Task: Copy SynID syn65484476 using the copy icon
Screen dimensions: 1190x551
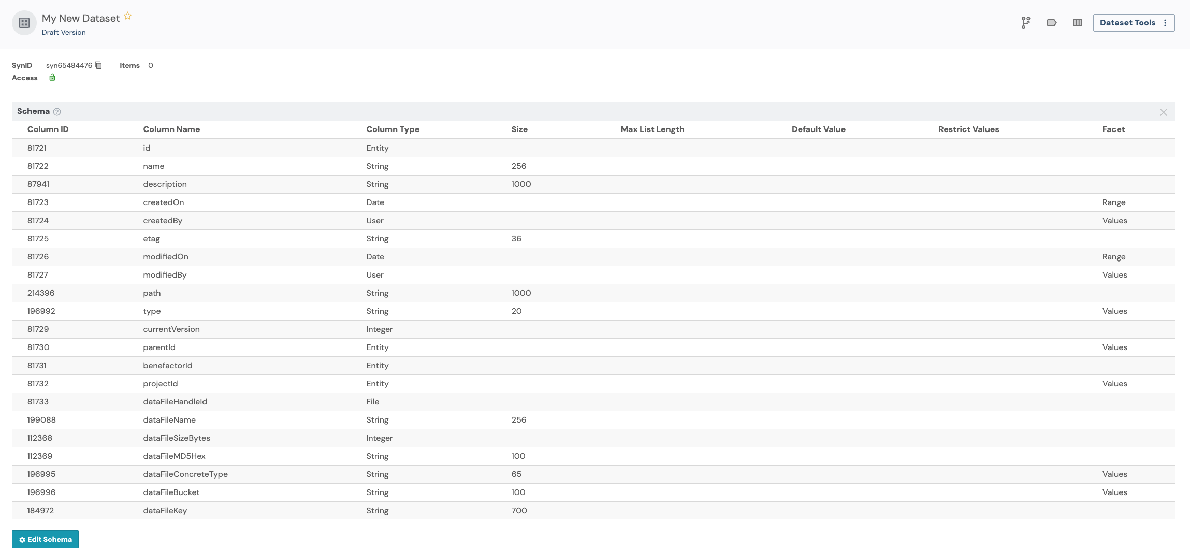Action: [98, 65]
